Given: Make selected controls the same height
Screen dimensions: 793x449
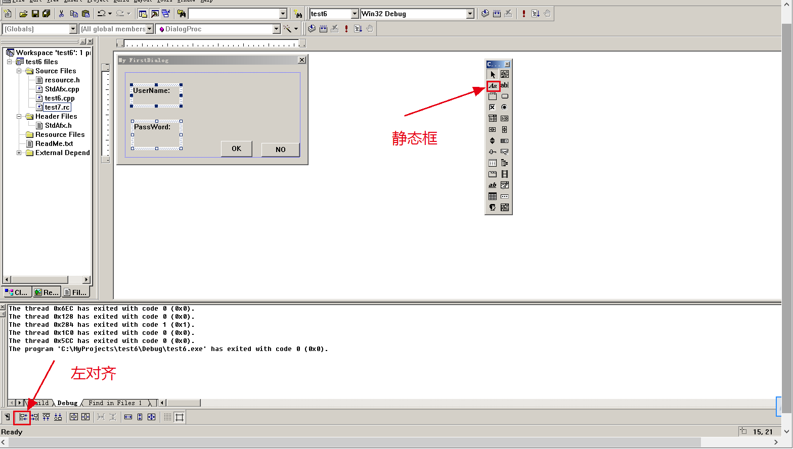Looking at the screenshot, I should [140, 417].
